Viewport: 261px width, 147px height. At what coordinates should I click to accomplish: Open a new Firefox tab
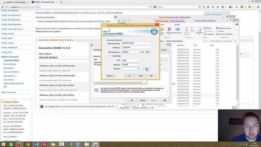coord(62,2)
